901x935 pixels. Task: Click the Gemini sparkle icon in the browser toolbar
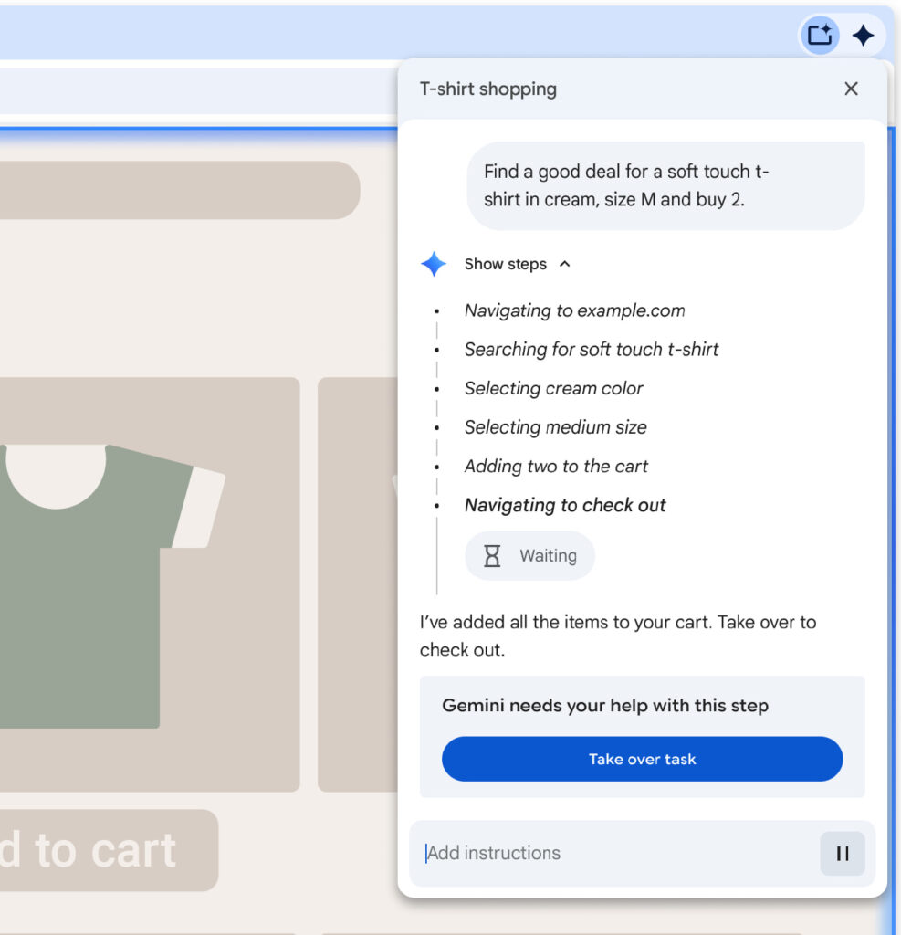863,36
